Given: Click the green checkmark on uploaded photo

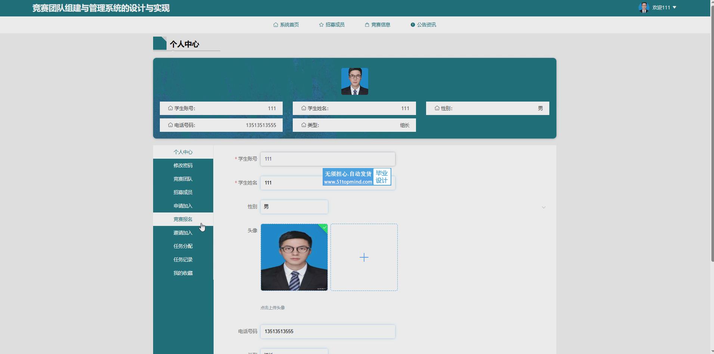Looking at the screenshot, I should [324, 227].
